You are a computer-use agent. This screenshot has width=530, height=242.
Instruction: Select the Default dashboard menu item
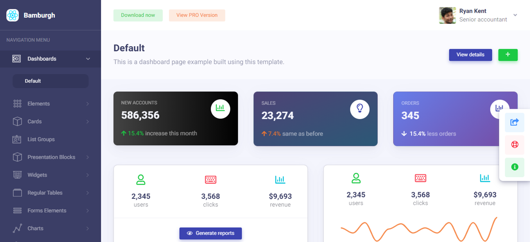(x=51, y=81)
